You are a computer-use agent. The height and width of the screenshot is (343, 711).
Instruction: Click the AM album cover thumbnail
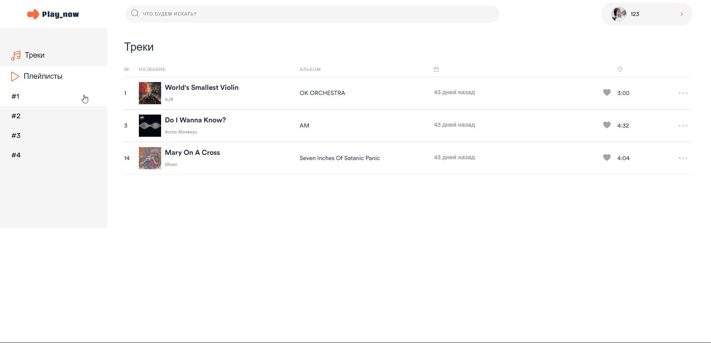click(x=150, y=126)
